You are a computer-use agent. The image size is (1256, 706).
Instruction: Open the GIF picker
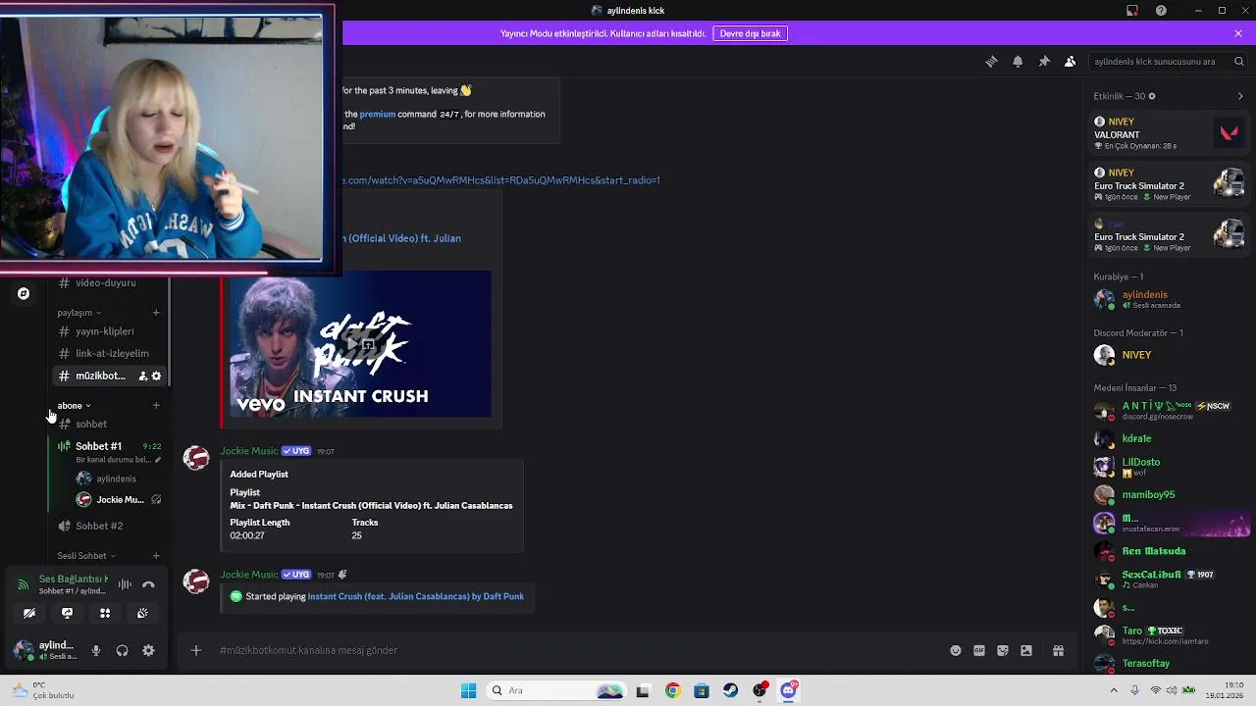(979, 650)
